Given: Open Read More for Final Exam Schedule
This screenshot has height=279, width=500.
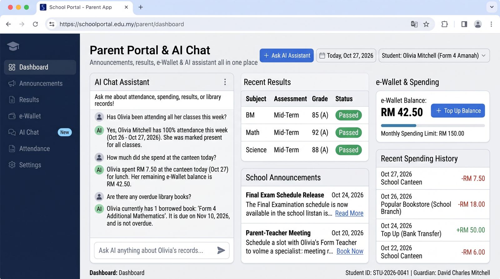Looking at the screenshot, I should pos(349,213).
